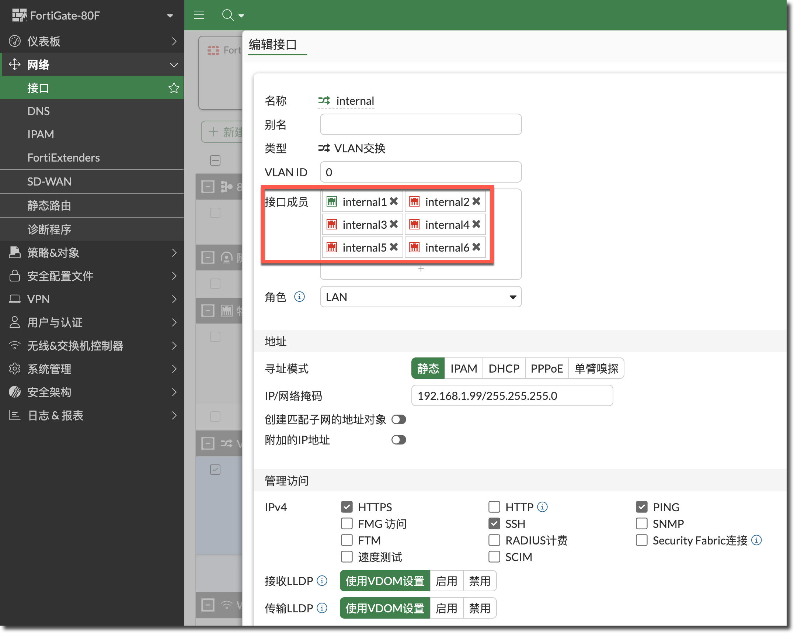Check SNMP management access
This screenshot has height=633, width=794.
(x=642, y=523)
